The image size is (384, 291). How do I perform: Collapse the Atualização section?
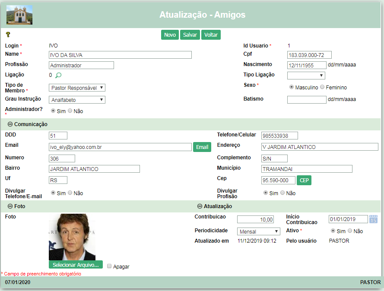point(200,206)
